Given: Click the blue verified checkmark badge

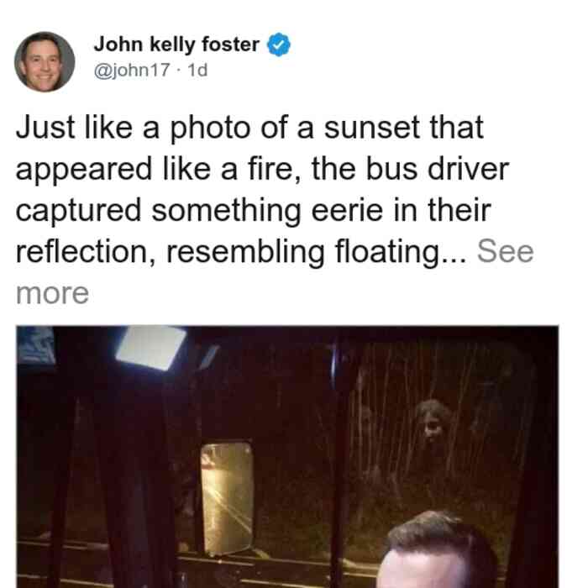Looking at the screenshot, I should click(x=278, y=45).
